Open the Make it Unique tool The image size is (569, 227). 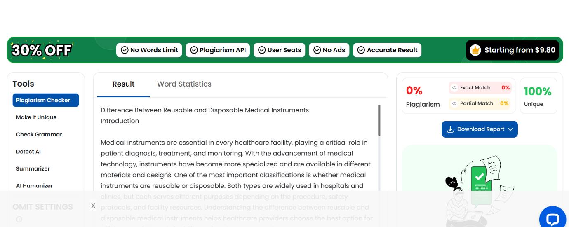(36, 117)
